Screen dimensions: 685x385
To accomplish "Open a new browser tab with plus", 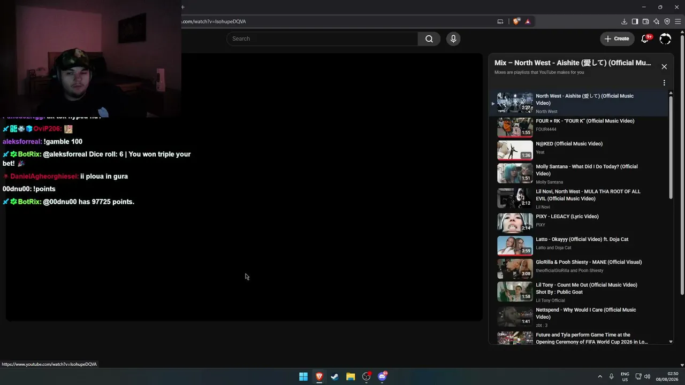I will [x=182, y=7].
